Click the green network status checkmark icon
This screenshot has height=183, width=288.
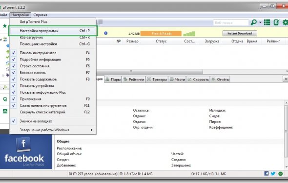[281, 174]
